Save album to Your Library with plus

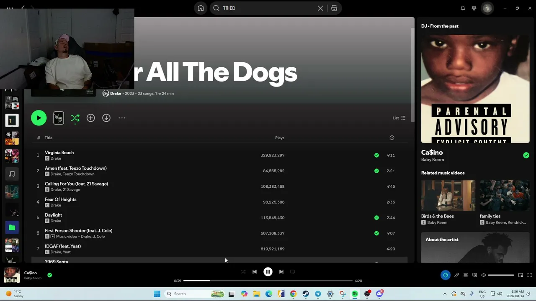pos(90,118)
